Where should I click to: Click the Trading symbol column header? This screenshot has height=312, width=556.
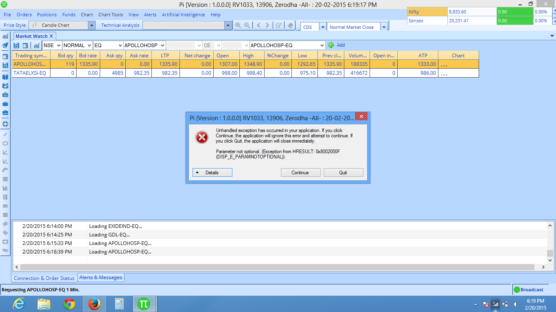pyautogui.click(x=31, y=56)
